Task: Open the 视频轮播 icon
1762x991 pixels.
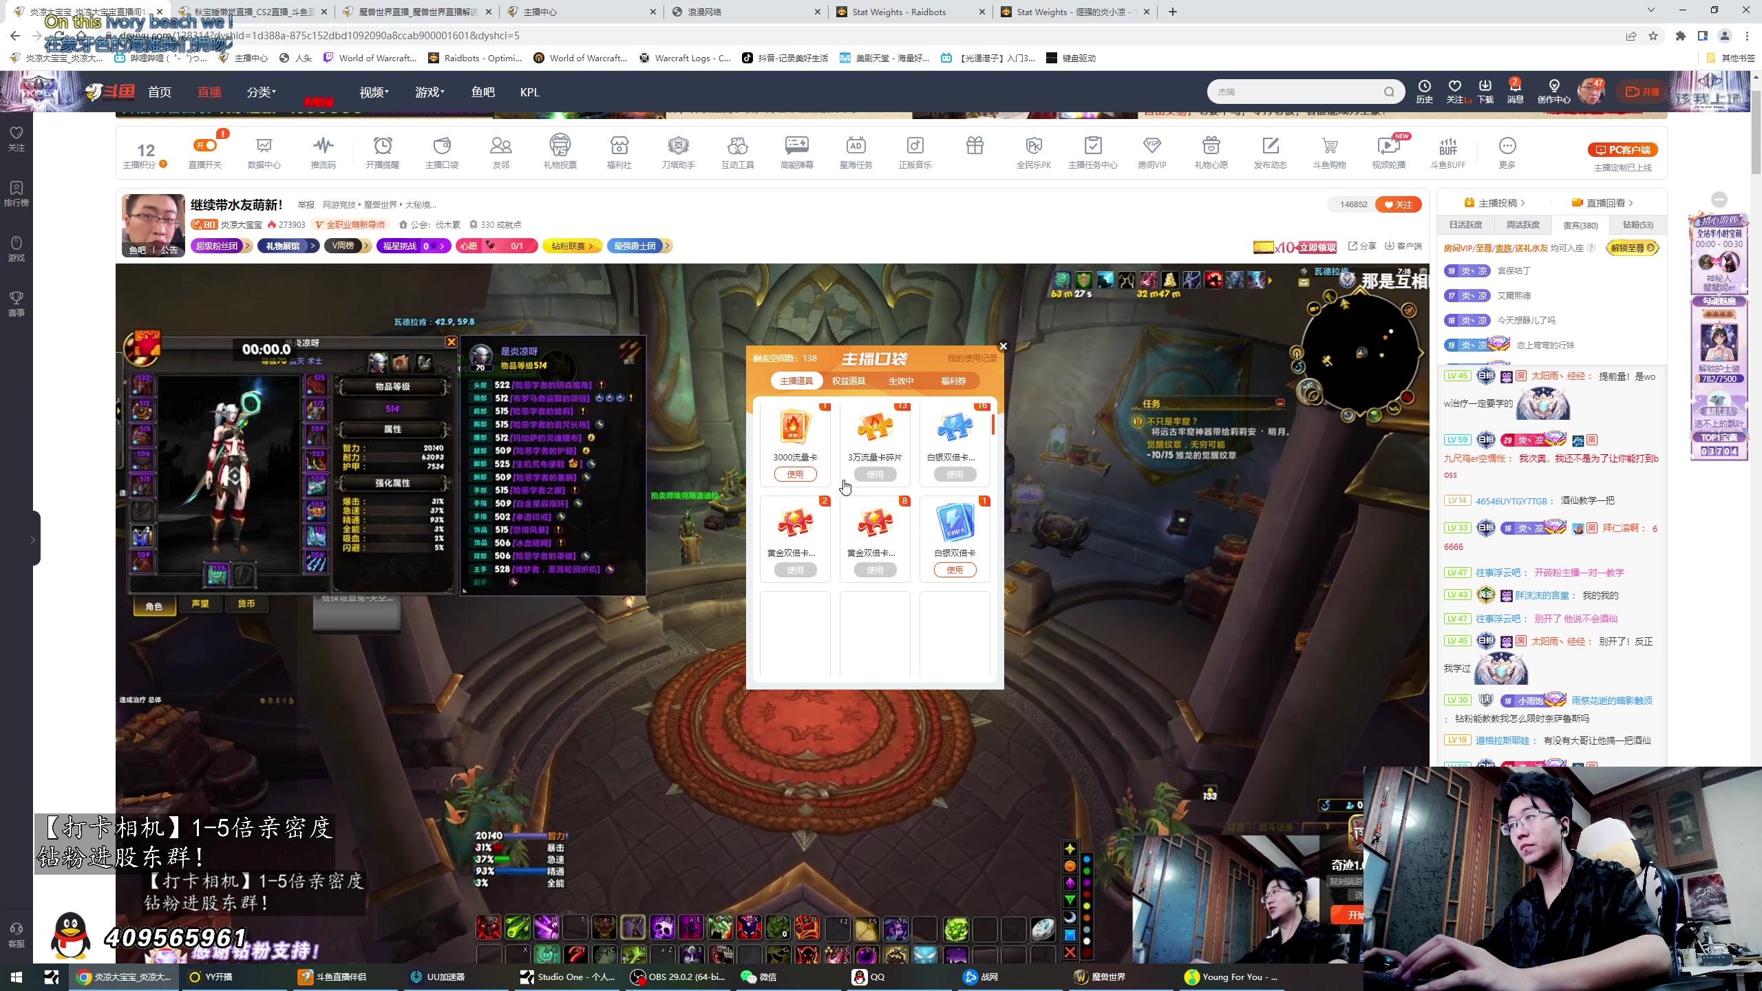Action: pos(1389,152)
